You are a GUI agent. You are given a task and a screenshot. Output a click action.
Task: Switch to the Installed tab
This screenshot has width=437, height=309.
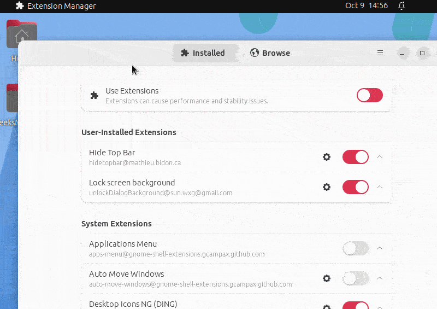(205, 53)
